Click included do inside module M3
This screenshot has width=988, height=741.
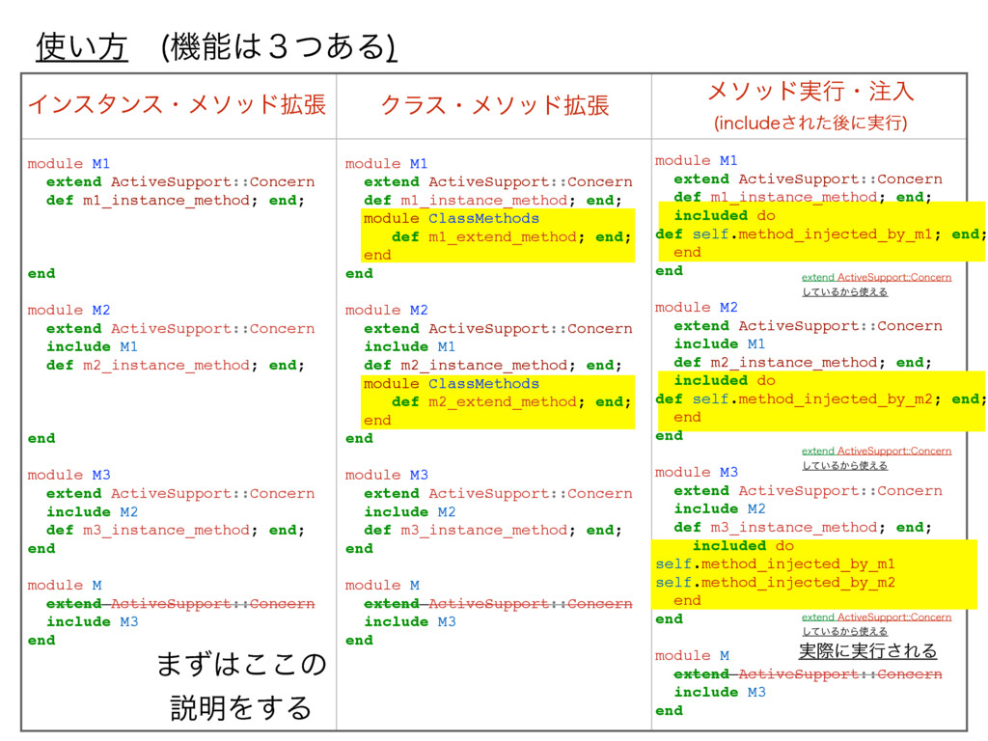744,546
